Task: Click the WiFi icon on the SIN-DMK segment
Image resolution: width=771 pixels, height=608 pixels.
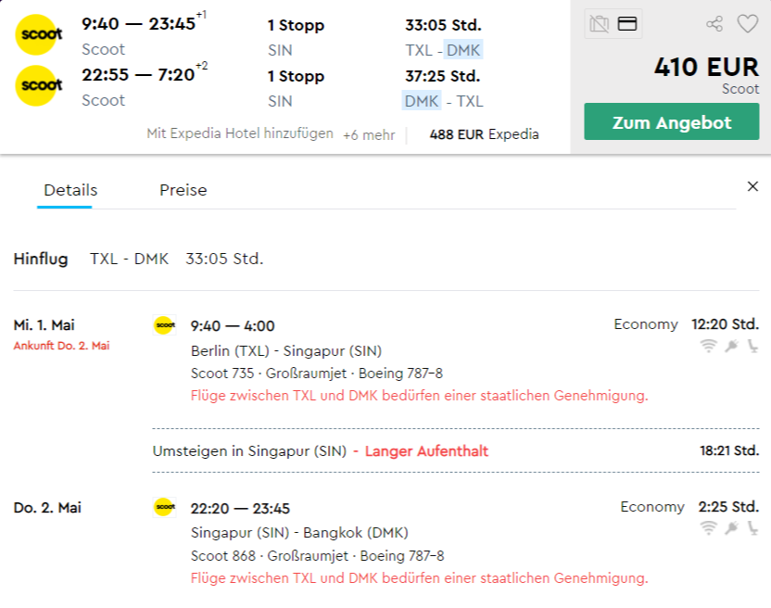Action: (708, 526)
